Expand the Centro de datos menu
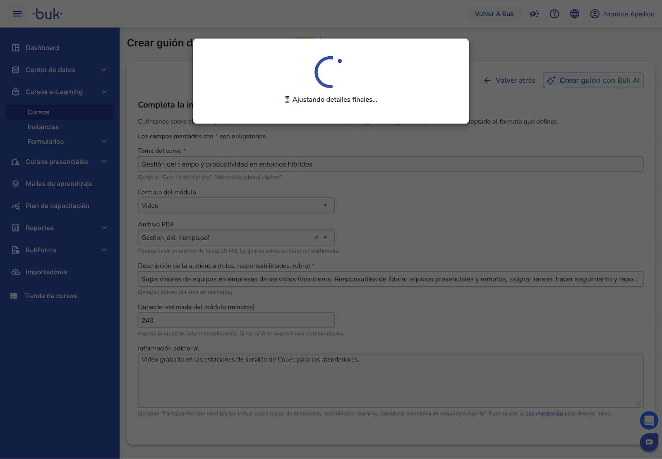Viewport: 662px width, 459px height. tap(103, 70)
